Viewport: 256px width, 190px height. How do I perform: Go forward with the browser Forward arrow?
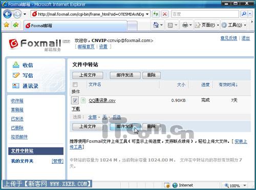17,14
